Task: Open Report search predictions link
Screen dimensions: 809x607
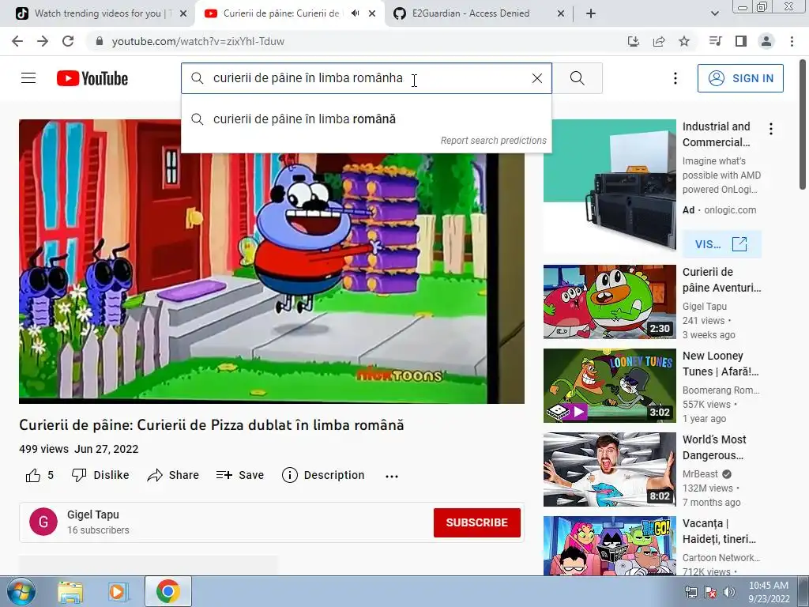Action: [x=493, y=141]
